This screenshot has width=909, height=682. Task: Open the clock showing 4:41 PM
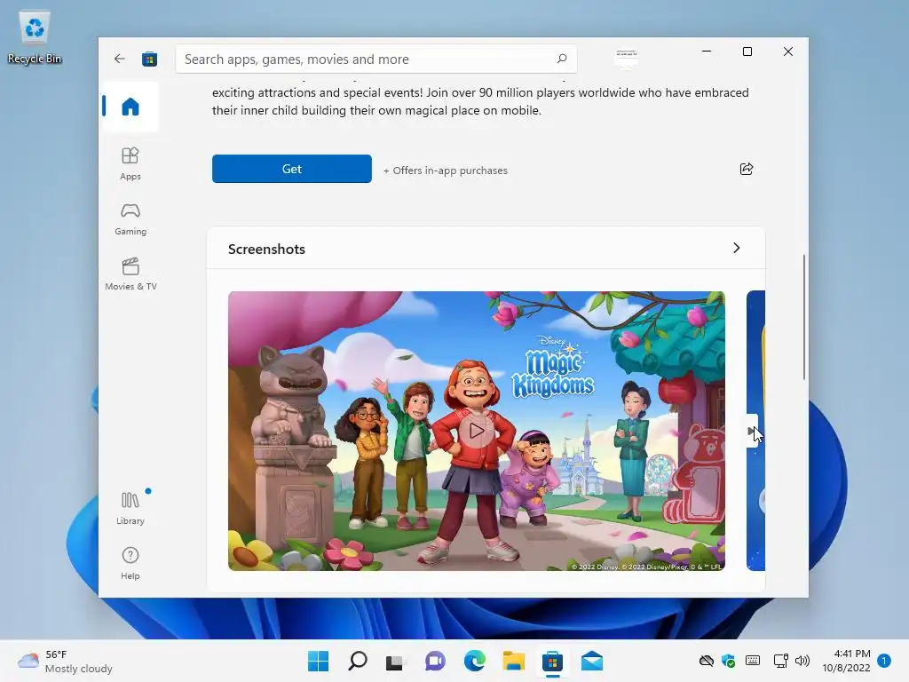coord(846,661)
